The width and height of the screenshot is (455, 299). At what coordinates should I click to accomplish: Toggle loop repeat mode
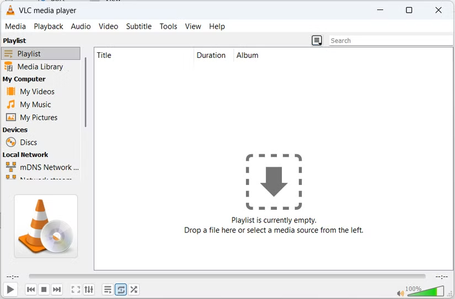tap(121, 290)
